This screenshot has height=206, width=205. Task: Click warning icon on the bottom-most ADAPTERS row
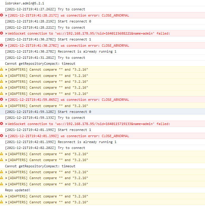coord(1,202)
